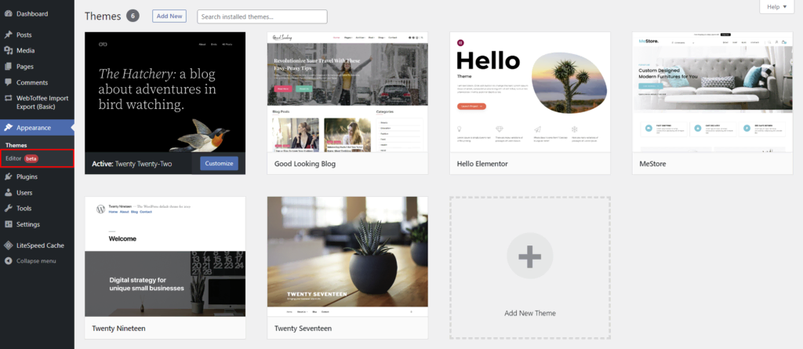Click the Tools wrench icon
The width and height of the screenshot is (803, 349).
click(x=8, y=209)
